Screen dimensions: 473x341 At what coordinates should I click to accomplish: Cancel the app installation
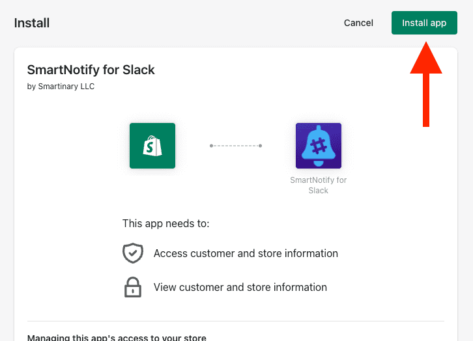pyautogui.click(x=358, y=23)
